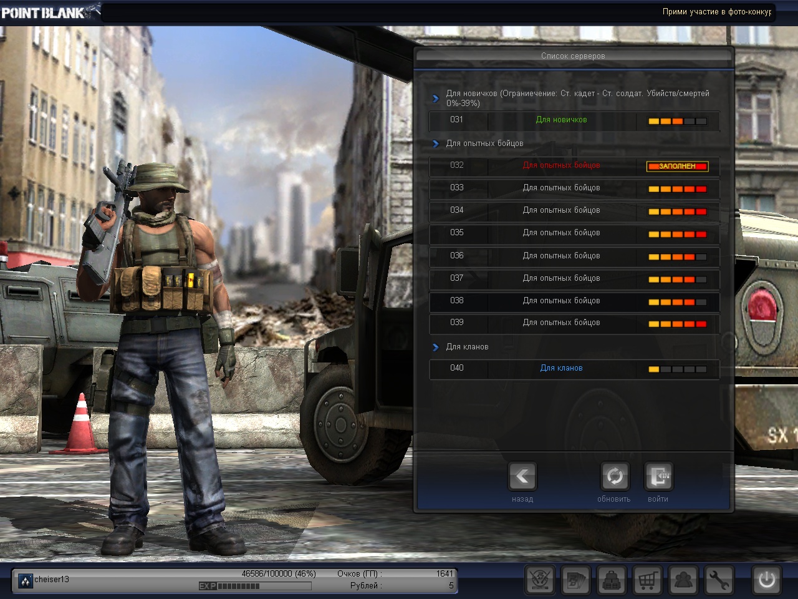Click the photo contest ticker text

(x=716, y=12)
